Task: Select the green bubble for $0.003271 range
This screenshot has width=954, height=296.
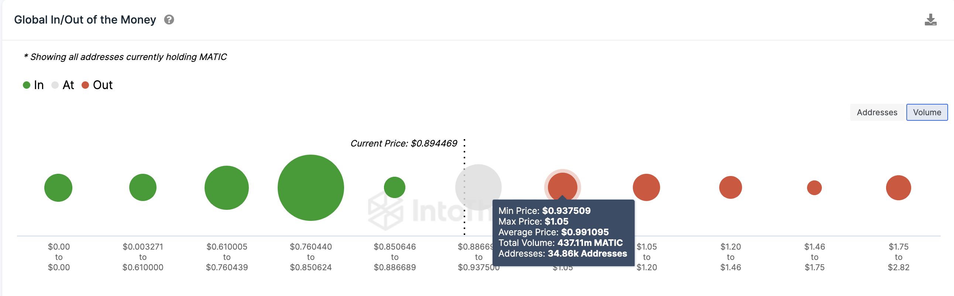Action: (143, 187)
